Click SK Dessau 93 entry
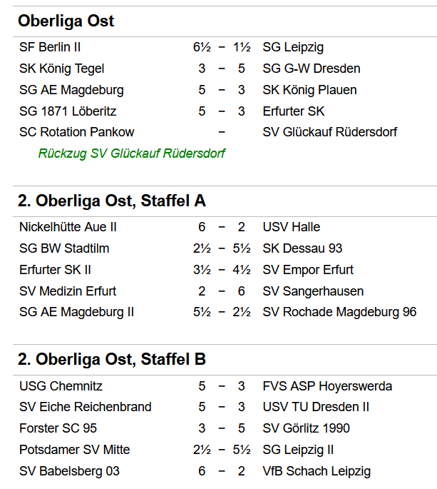Viewport: 437px width, 489px height. (302, 248)
